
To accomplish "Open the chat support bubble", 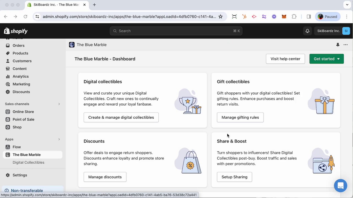I will pyautogui.click(x=340, y=186).
